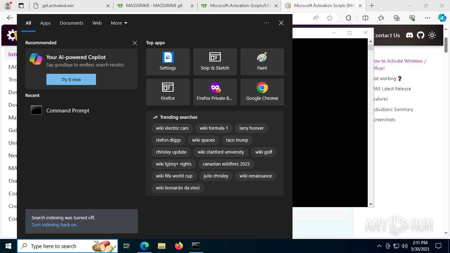Open Edge tab actions menu

(x=21, y=6)
